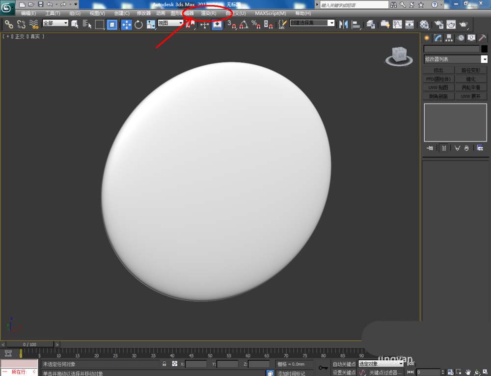Open the Utilities hammer panel
The width and height of the screenshot is (491, 376).
click(481, 38)
